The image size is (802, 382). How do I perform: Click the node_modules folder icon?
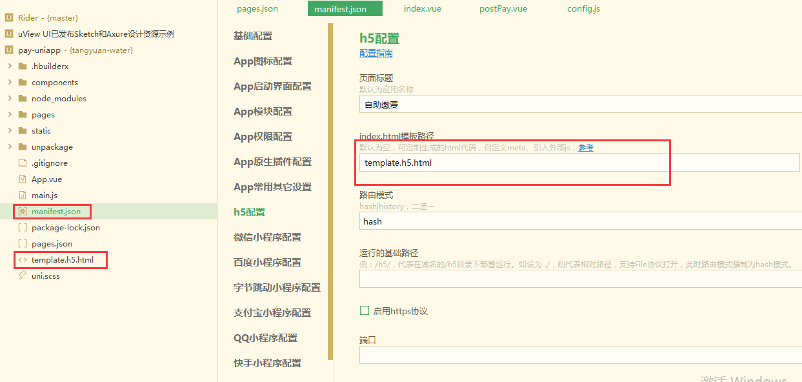(23, 99)
